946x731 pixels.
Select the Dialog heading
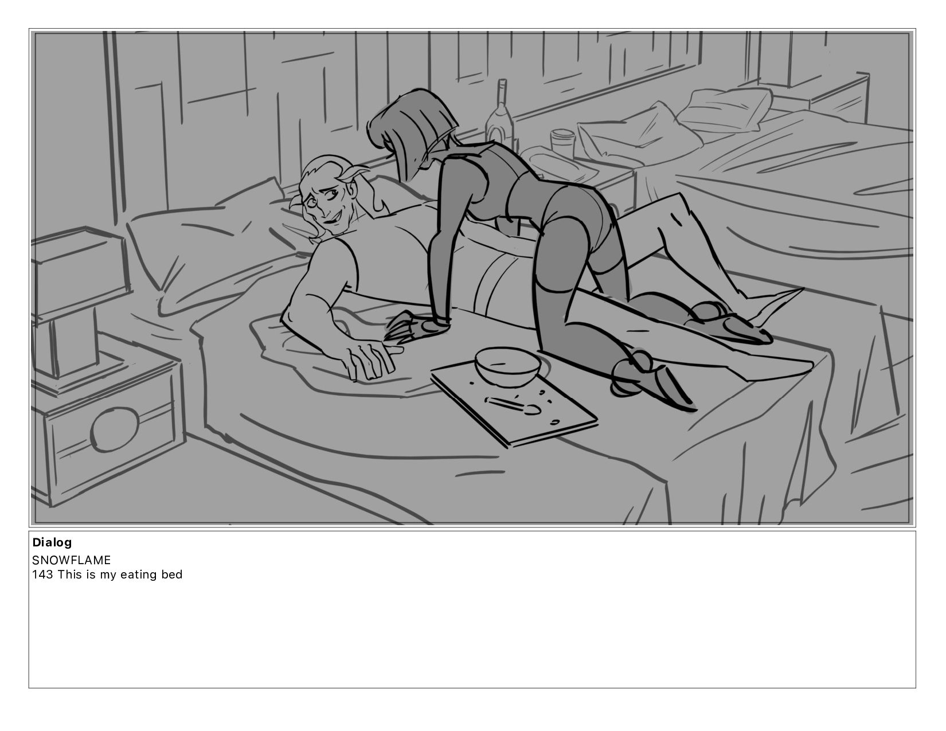tap(52, 542)
